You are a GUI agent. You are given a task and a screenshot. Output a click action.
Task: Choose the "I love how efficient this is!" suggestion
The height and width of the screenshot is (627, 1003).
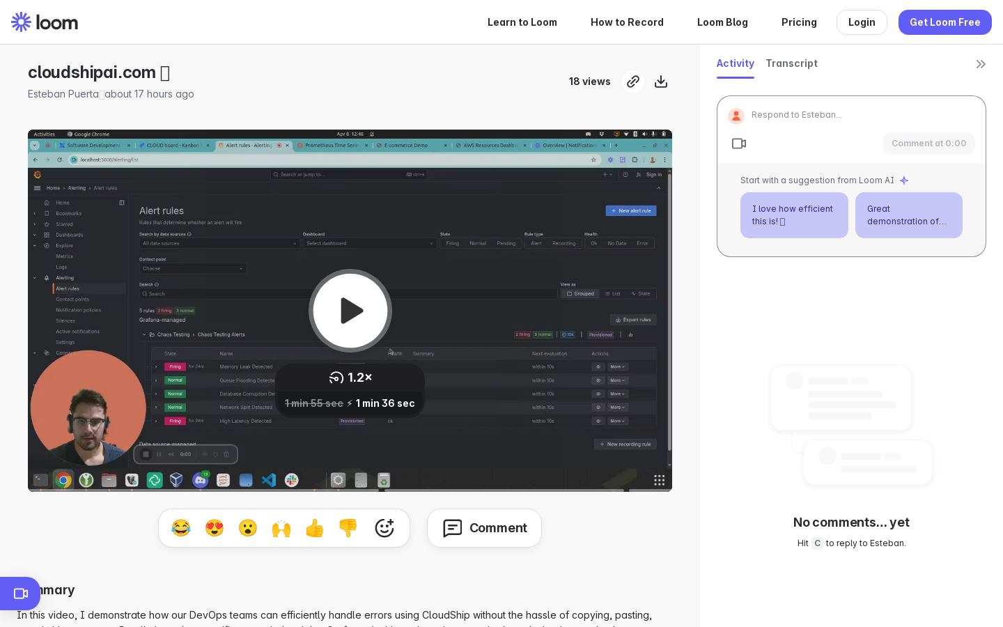coord(794,215)
